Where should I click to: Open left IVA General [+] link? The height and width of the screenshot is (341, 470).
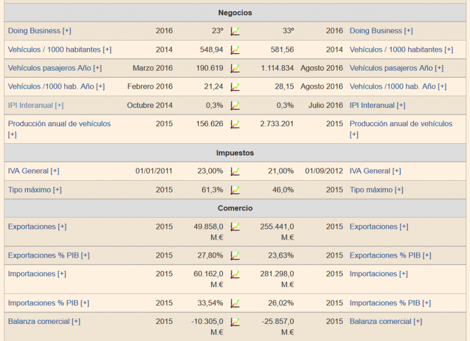pyautogui.click(x=34, y=171)
